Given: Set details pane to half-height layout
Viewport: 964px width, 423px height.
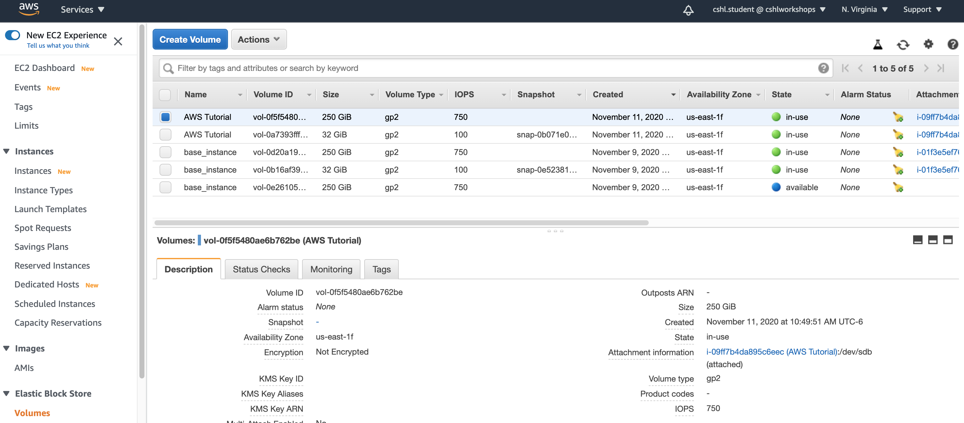Looking at the screenshot, I should coord(933,240).
